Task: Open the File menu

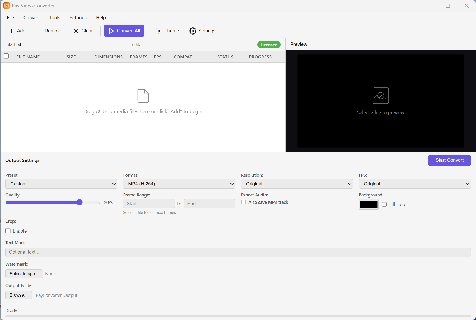Action: click(x=10, y=18)
